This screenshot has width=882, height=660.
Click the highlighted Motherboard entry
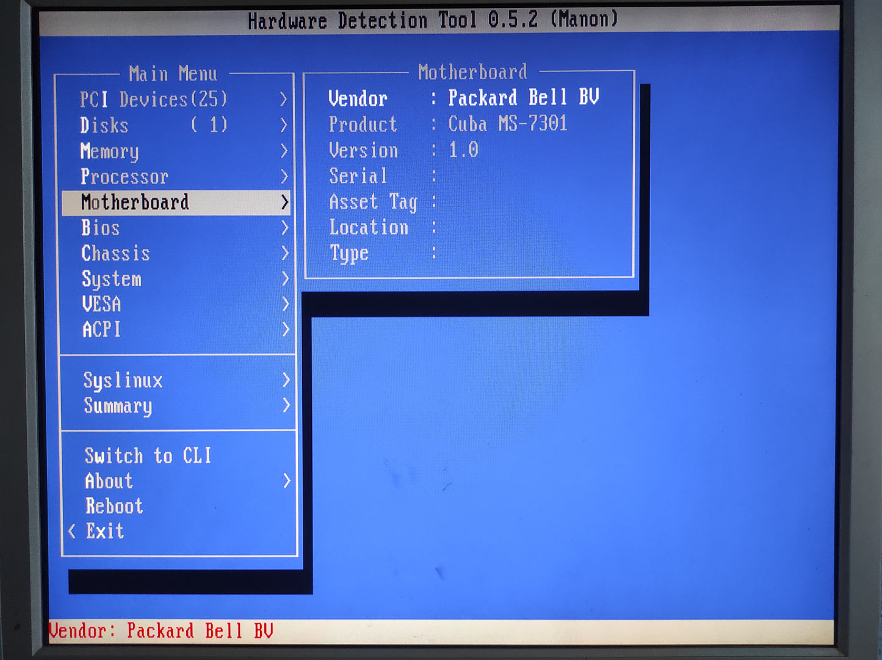(x=135, y=203)
